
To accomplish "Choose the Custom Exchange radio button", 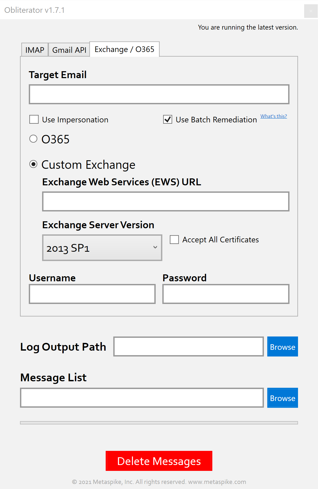I will [33, 164].
